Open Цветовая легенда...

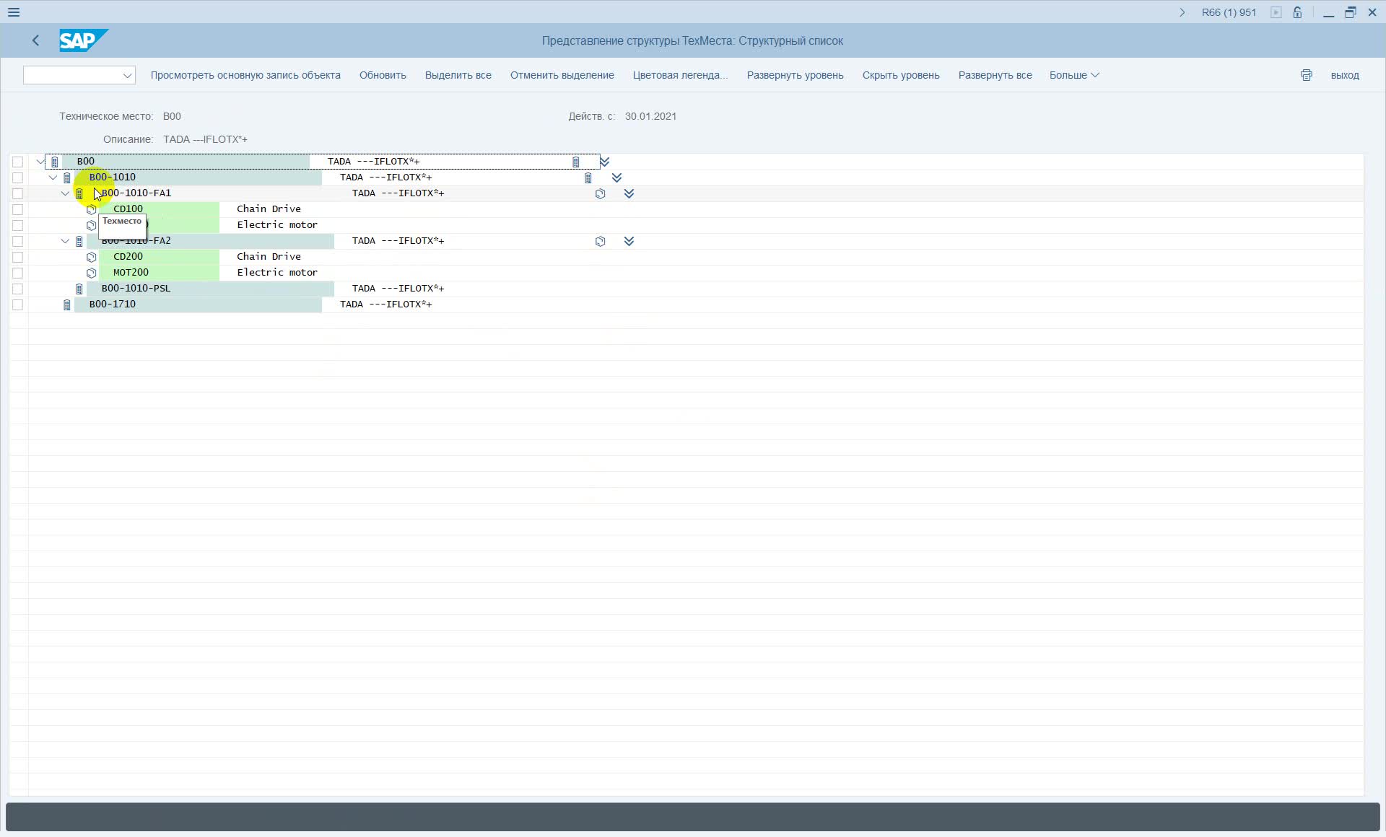pos(680,75)
